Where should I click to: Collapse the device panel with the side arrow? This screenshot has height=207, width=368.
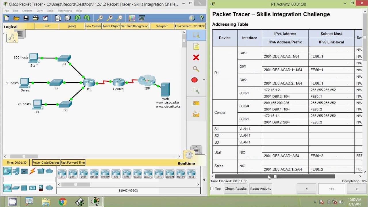coord(204,180)
